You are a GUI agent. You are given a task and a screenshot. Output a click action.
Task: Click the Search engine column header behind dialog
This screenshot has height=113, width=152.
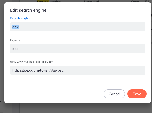pos(49,1)
